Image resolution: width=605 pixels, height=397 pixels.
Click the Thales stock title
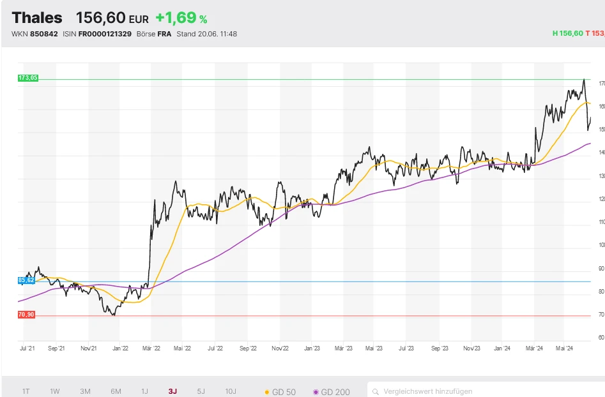tap(37, 18)
